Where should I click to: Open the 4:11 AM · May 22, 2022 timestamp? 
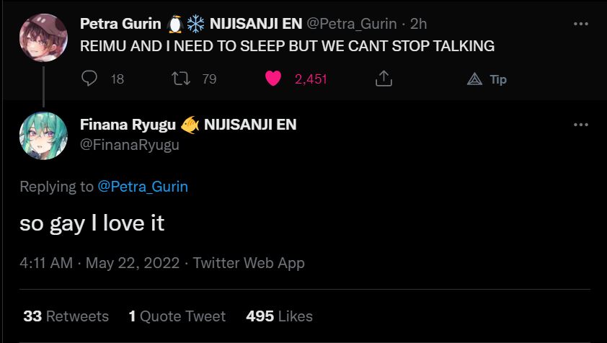pyautogui.click(x=99, y=263)
